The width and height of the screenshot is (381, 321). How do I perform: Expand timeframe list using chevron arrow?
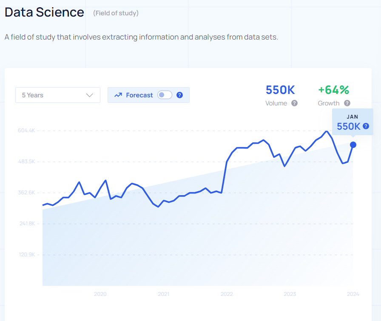[90, 95]
